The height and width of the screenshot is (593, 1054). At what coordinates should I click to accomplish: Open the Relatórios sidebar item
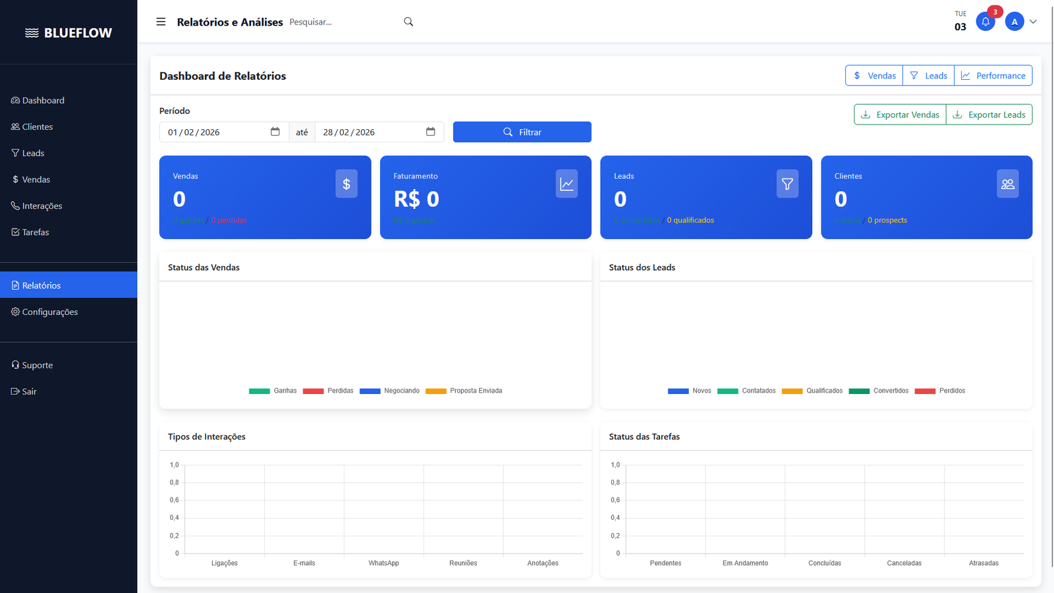40,285
